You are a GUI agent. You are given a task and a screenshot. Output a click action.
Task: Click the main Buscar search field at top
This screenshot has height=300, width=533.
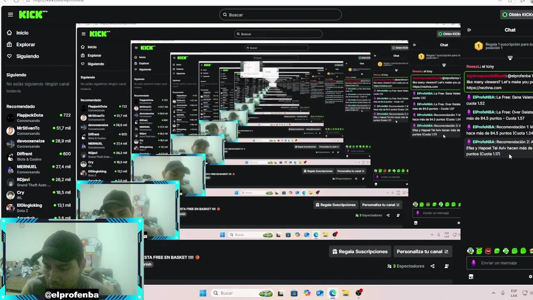click(280, 15)
